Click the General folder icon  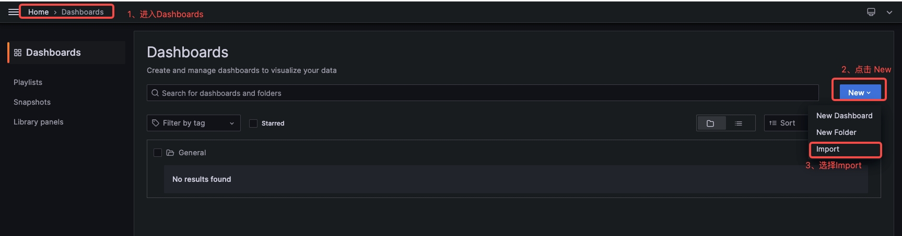click(x=170, y=153)
